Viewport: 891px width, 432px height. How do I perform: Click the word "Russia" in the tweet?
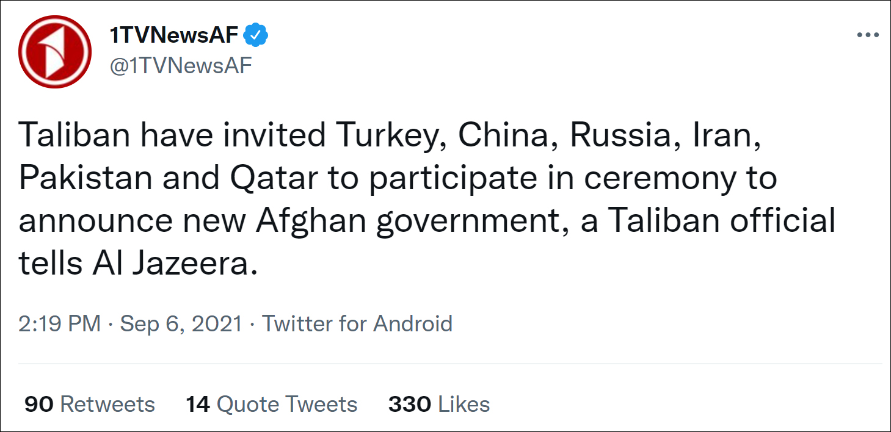coord(620,136)
